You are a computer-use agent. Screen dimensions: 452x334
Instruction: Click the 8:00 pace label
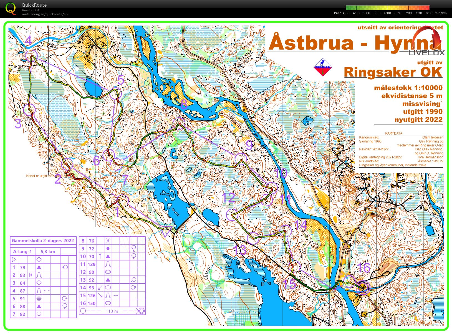pyautogui.click(x=429, y=13)
